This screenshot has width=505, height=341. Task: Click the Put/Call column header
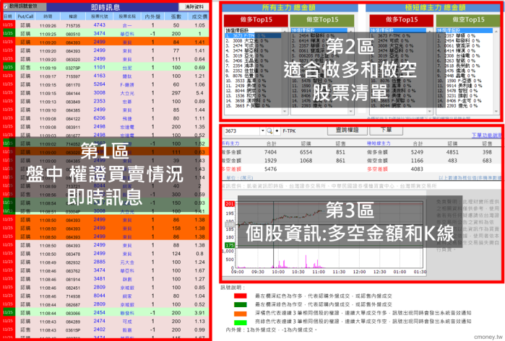click(25, 17)
